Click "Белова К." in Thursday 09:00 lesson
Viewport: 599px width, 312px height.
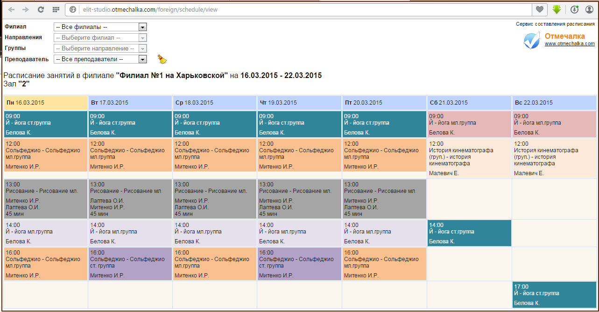pyautogui.click(x=272, y=133)
